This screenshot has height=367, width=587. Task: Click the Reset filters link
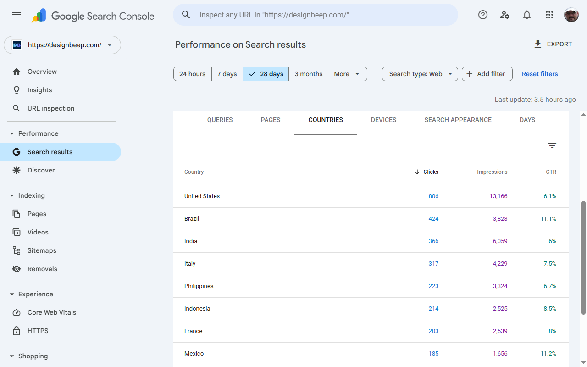pyautogui.click(x=540, y=74)
